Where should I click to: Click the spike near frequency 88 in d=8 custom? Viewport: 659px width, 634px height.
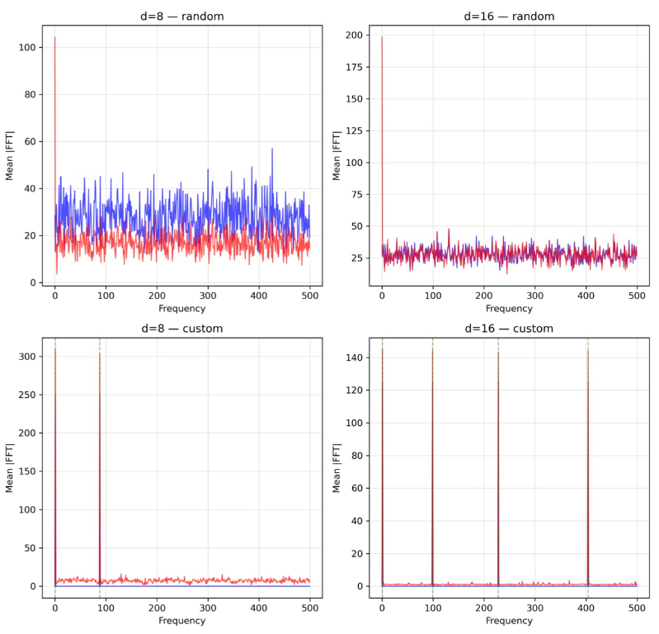[100, 467]
